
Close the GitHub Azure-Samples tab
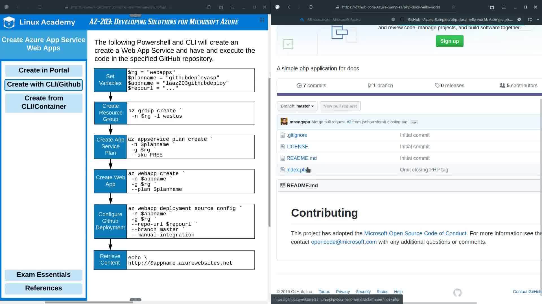click(x=519, y=19)
